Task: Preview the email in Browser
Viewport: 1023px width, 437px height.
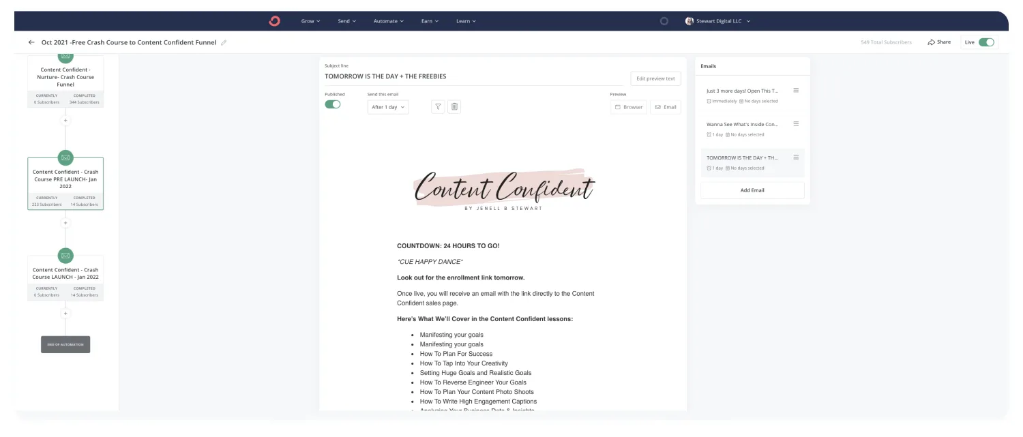Action: tap(629, 107)
